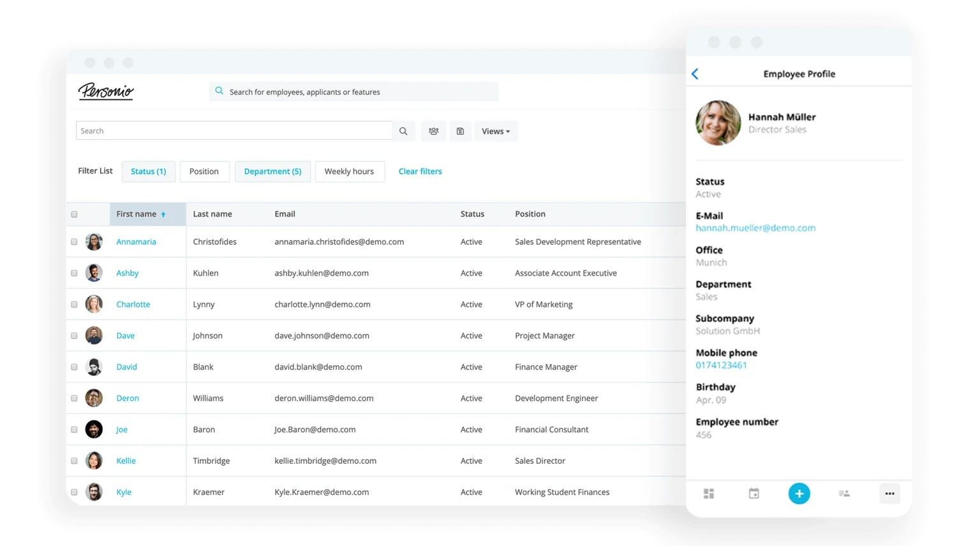Click Joe.Baron@demo.com email cell
Screen dimensions: 980x546
click(315, 429)
